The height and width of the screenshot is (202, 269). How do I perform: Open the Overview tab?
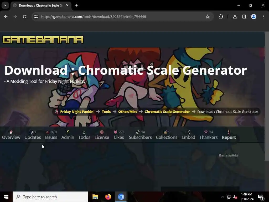[11, 135]
